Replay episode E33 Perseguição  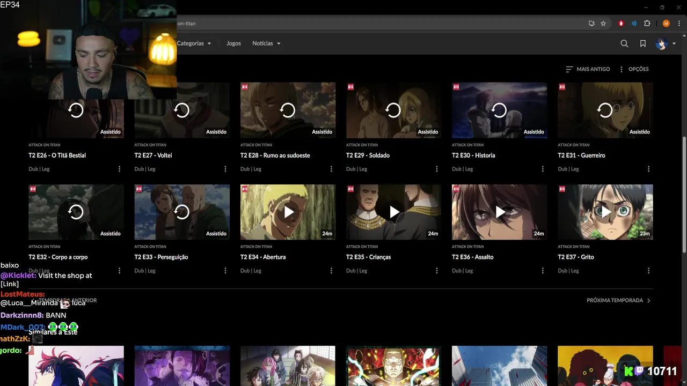[182, 212]
